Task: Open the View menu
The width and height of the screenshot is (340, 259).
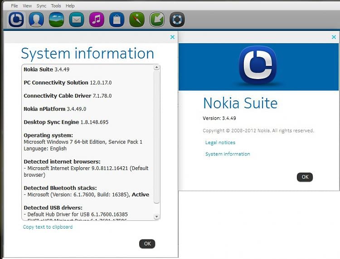Action: 27,5
